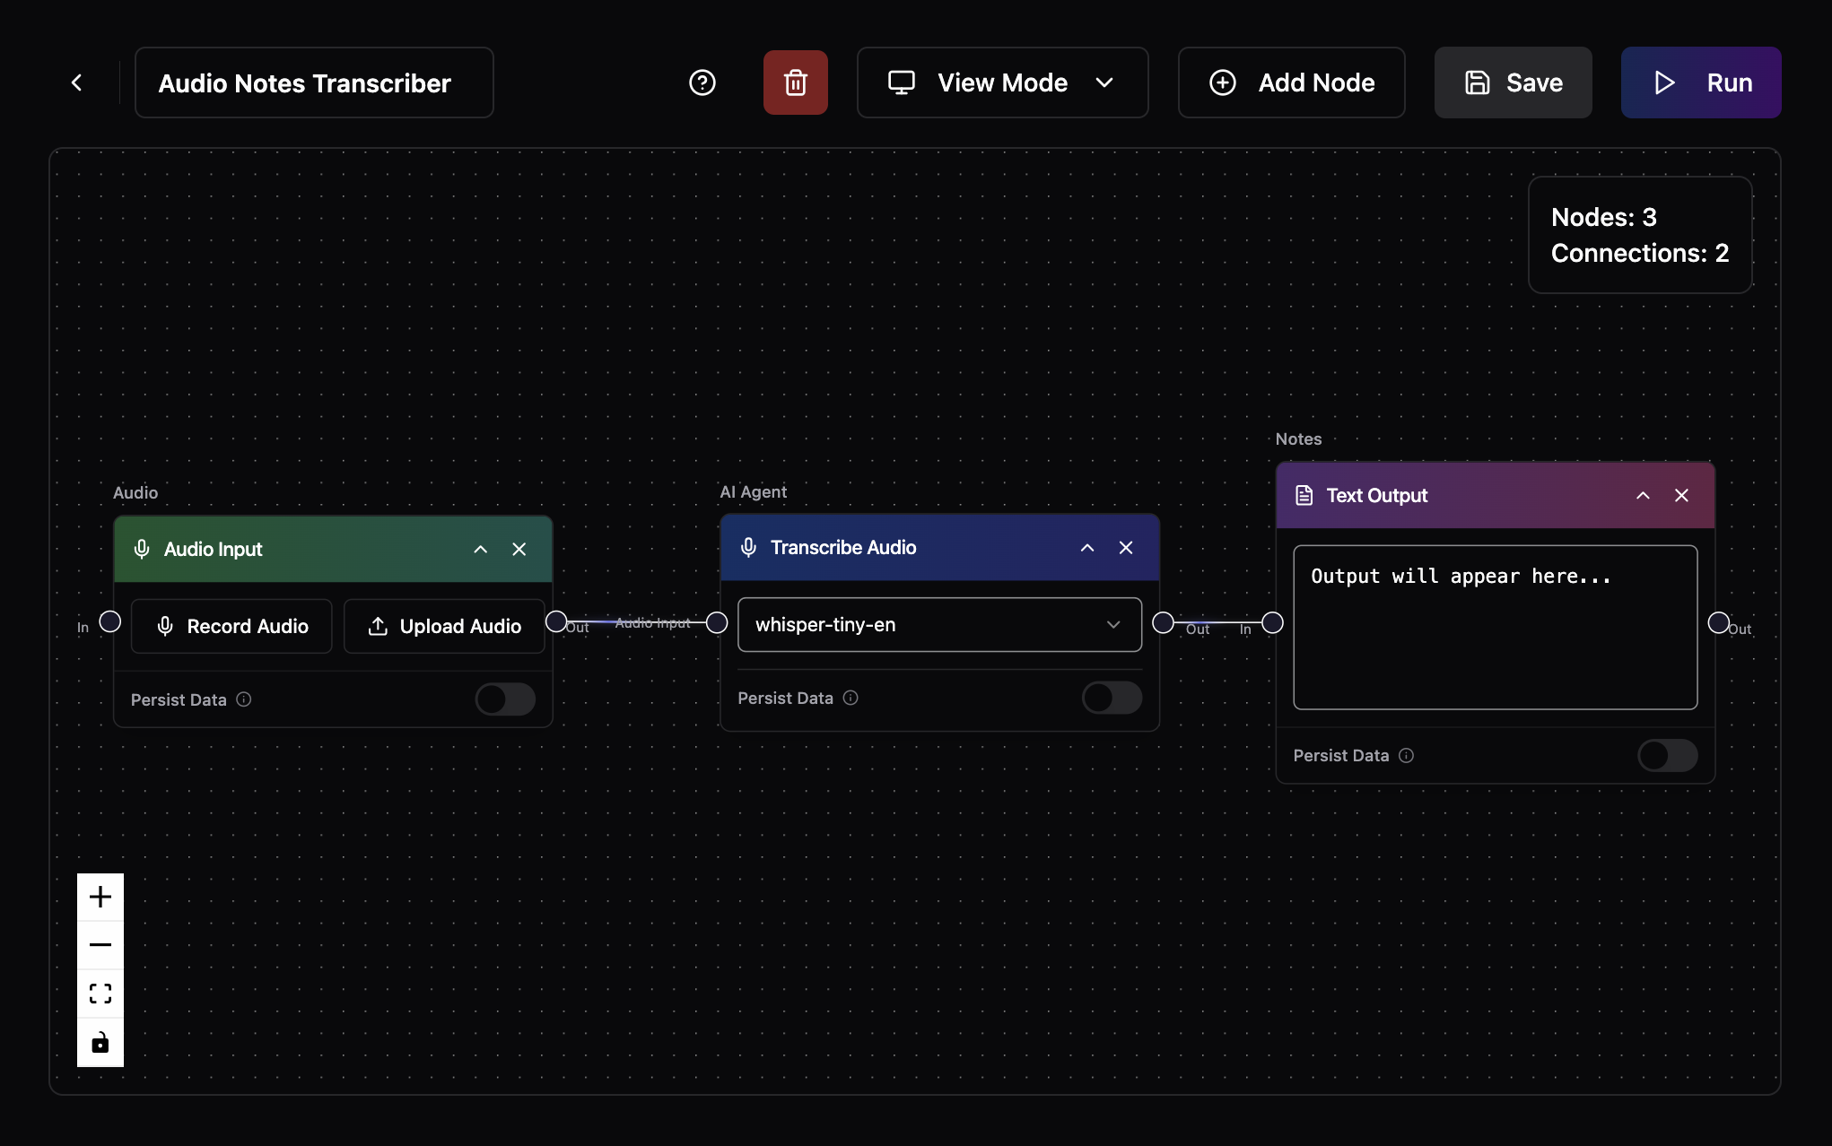1832x1146 pixels.
Task: Collapse the Text Output node
Action: pyautogui.click(x=1643, y=495)
